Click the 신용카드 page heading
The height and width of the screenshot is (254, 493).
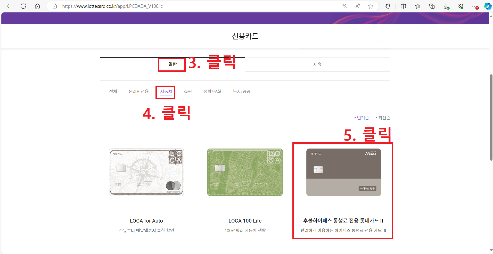tap(245, 36)
